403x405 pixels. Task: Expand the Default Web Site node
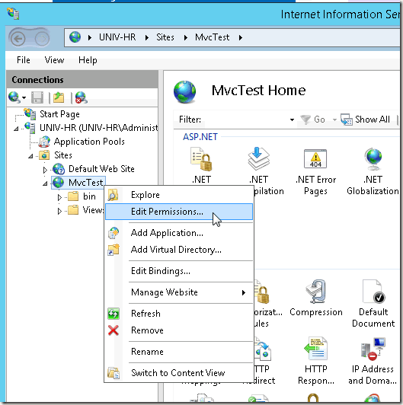pos(45,170)
